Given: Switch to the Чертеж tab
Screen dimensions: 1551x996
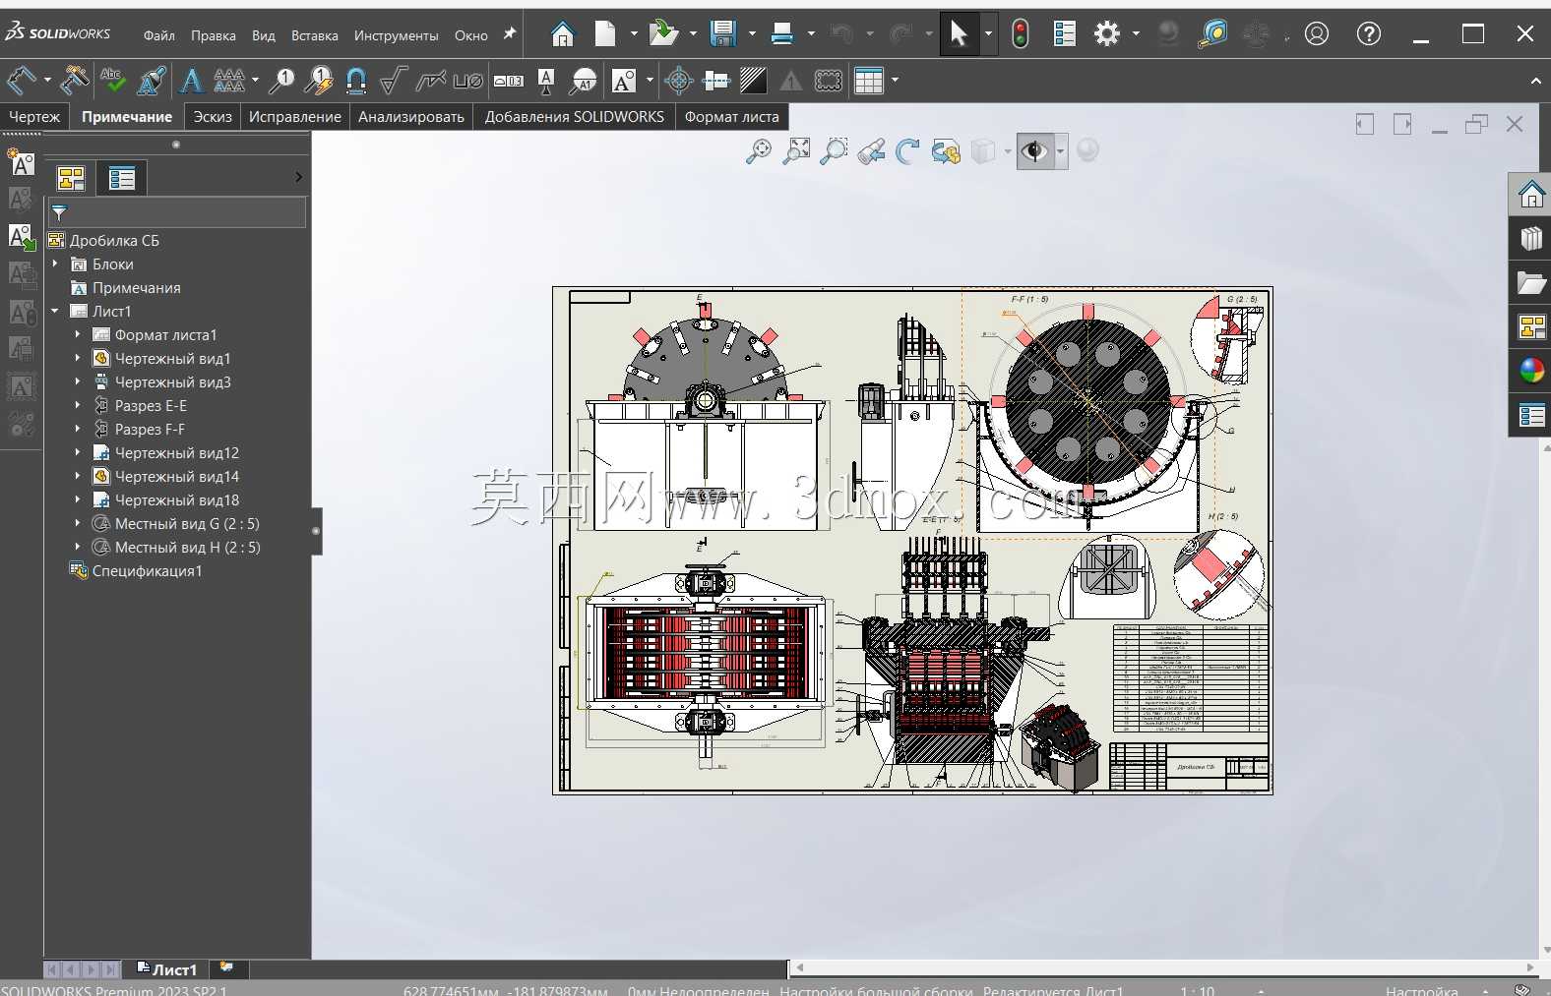Looking at the screenshot, I should click(x=34, y=116).
